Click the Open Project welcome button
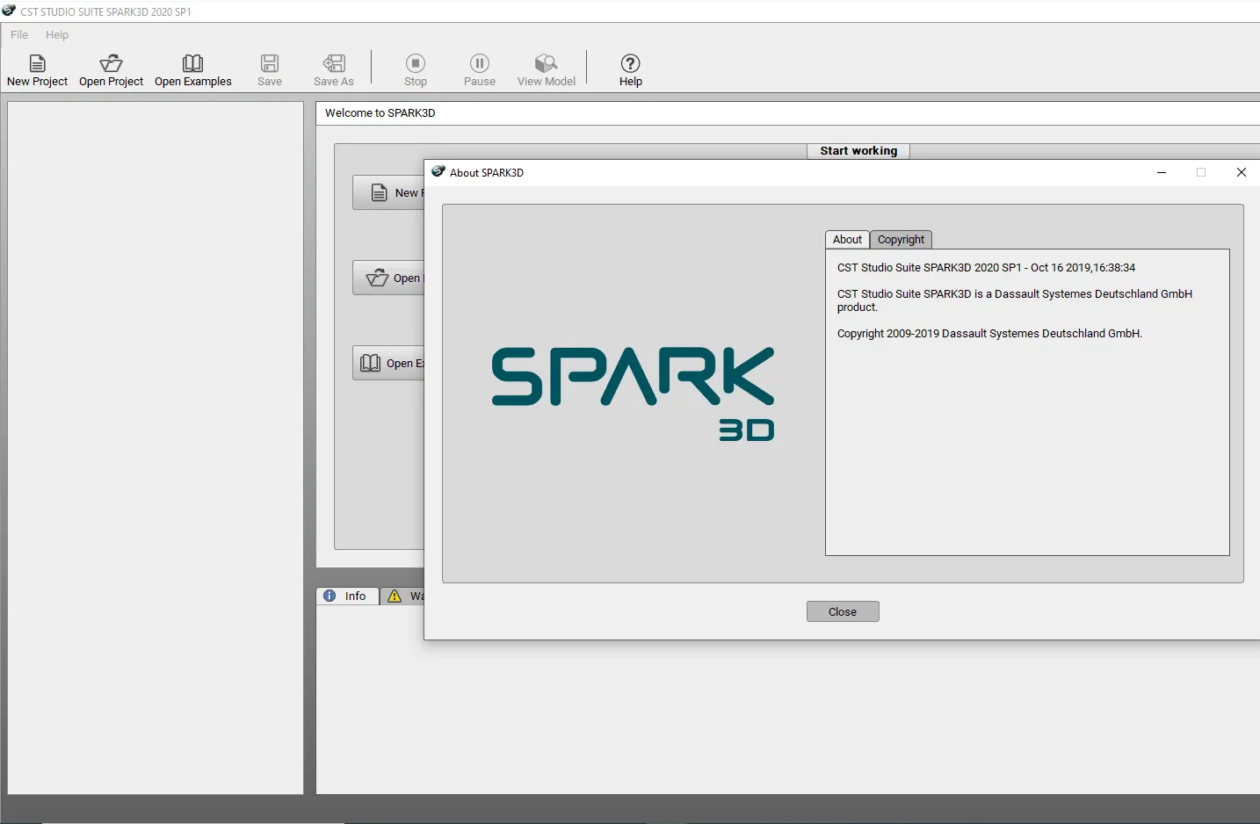The image size is (1260, 824). [389, 278]
